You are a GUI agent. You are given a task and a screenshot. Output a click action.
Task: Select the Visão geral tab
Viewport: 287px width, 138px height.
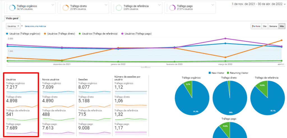click(x=12, y=18)
